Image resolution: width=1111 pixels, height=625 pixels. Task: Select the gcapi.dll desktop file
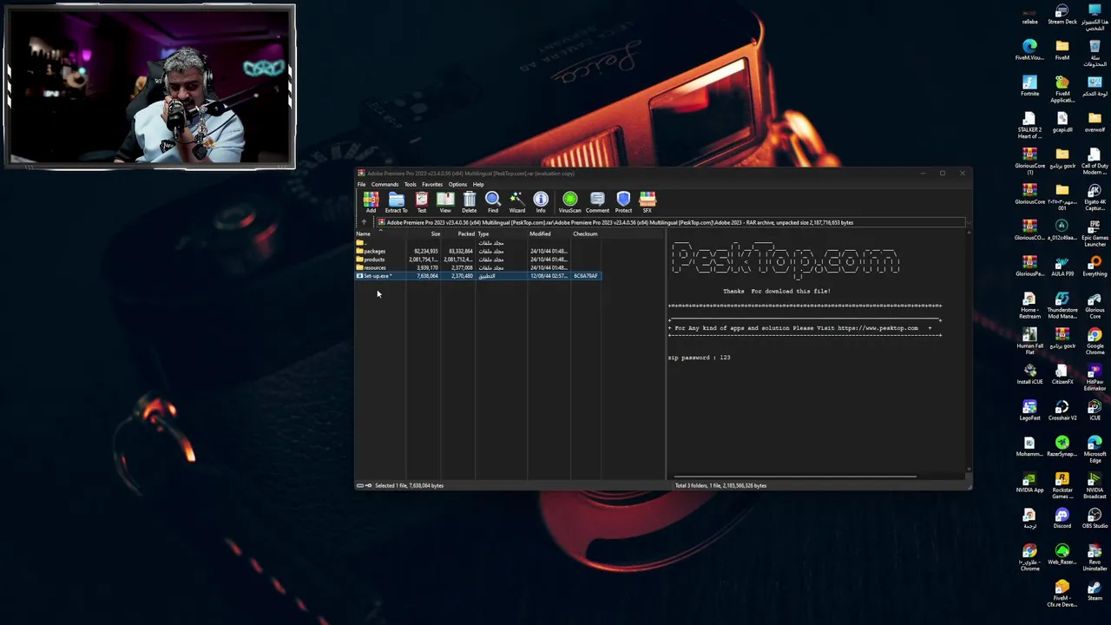click(x=1062, y=122)
